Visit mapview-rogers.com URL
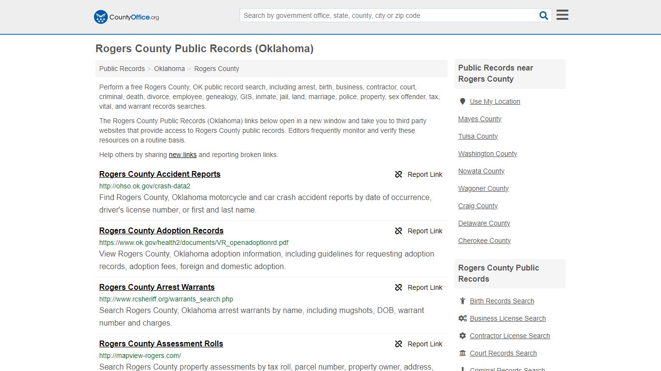Screen dimensions: 661x371 click(140, 356)
